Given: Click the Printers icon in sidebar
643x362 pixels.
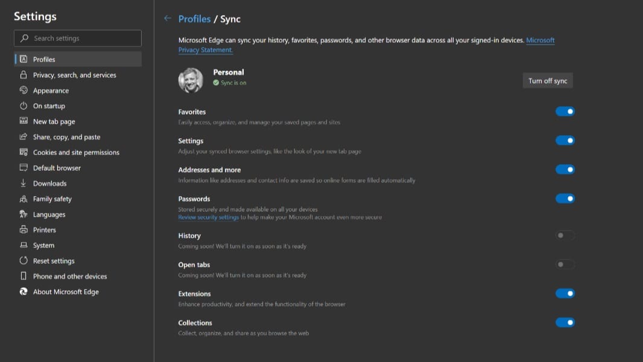Looking at the screenshot, I should [x=24, y=230].
